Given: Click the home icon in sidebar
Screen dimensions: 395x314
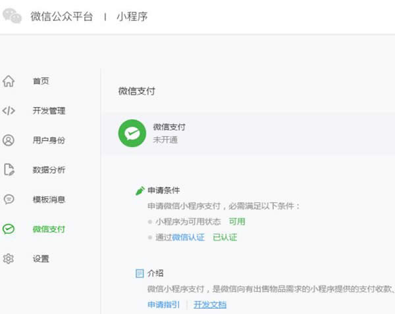Looking at the screenshot, I should (x=9, y=81).
